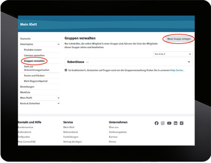Screen dimensions: 211x163
Task: Open Klett YouTube channel icon
Action: pos(169,123)
